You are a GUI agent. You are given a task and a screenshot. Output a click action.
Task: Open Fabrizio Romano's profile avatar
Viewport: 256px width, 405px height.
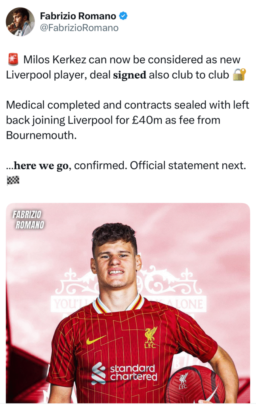tap(20, 22)
